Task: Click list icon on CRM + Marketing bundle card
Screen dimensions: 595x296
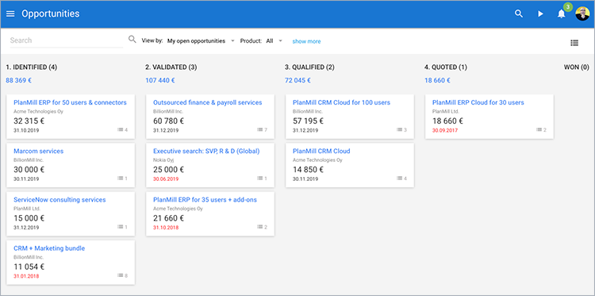Action: click(121, 275)
